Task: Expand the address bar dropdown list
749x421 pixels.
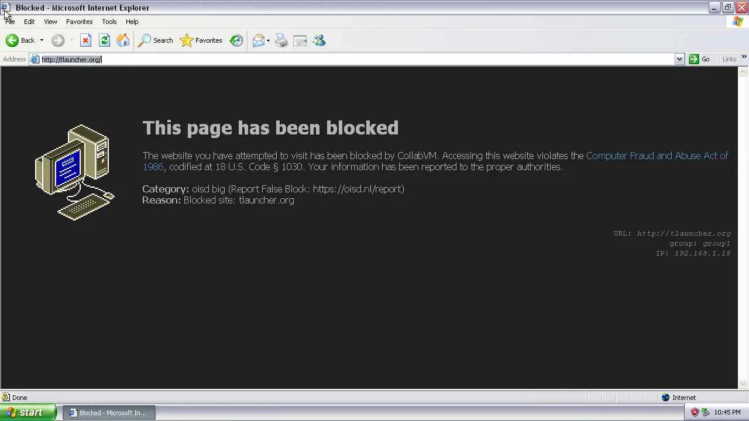Action: point(679,59)
